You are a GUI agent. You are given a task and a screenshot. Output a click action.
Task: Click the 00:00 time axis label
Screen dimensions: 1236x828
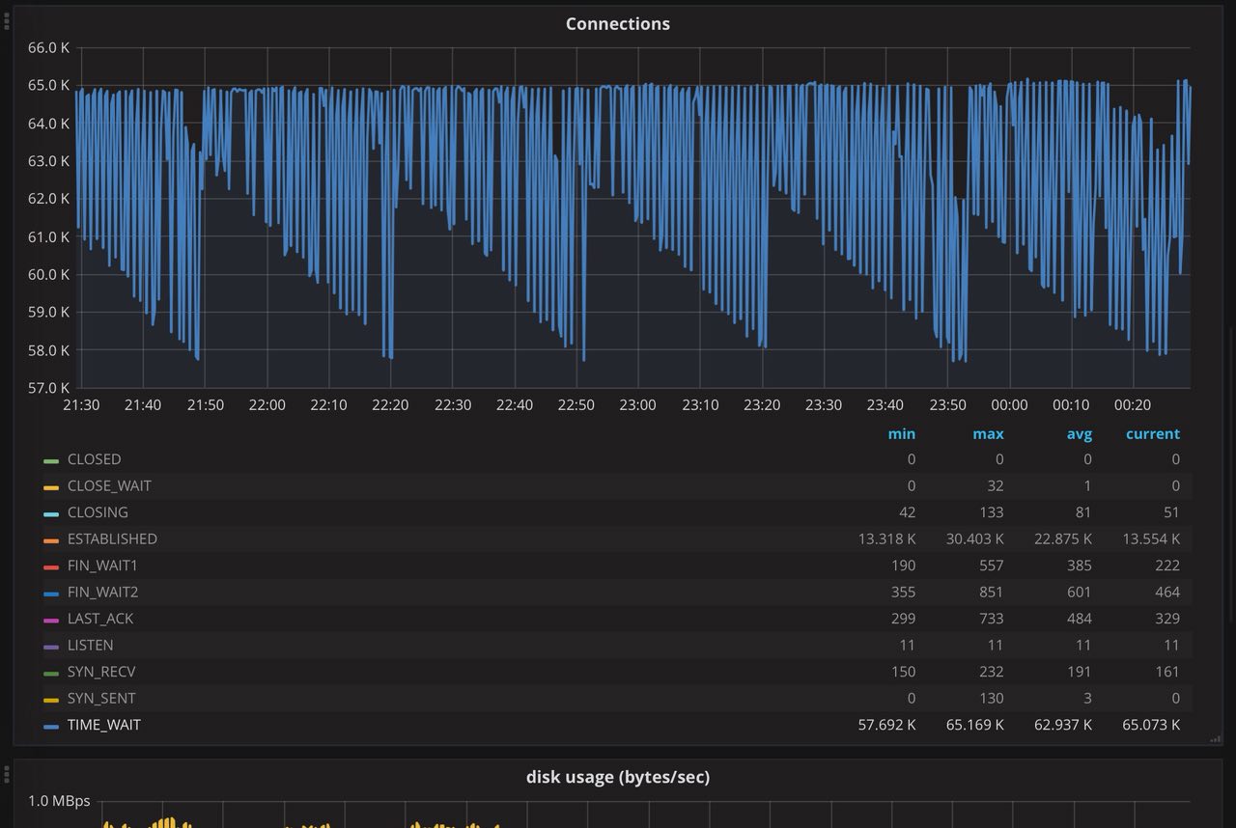pos(1008,405)
